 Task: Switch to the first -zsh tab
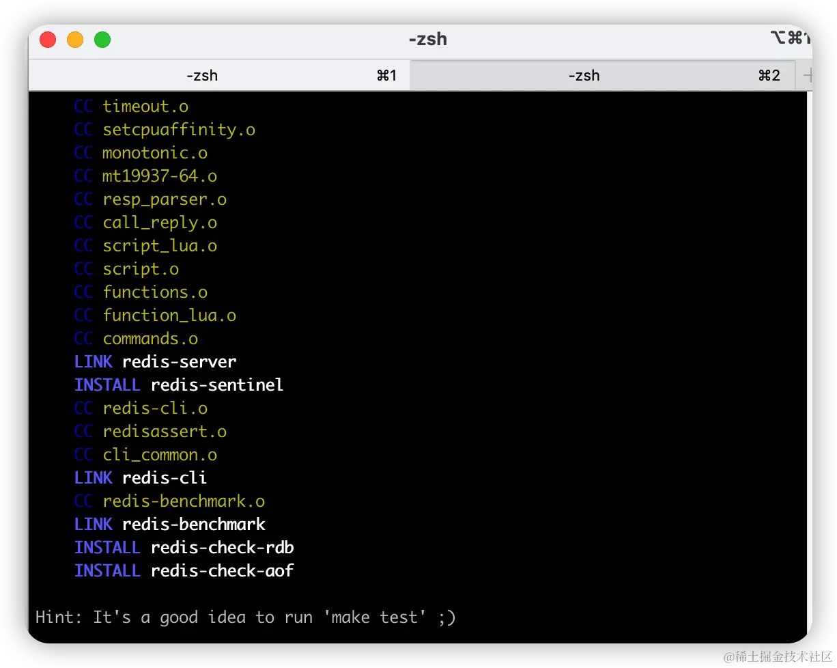218,75
